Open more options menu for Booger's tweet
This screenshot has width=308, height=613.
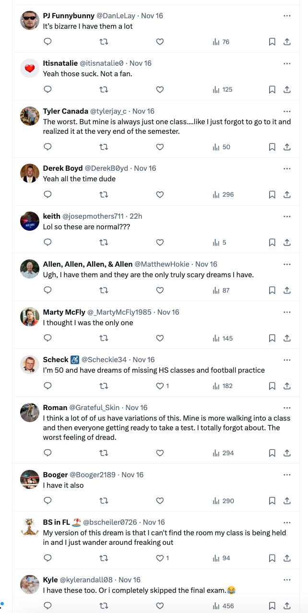(x=287, y=475)
